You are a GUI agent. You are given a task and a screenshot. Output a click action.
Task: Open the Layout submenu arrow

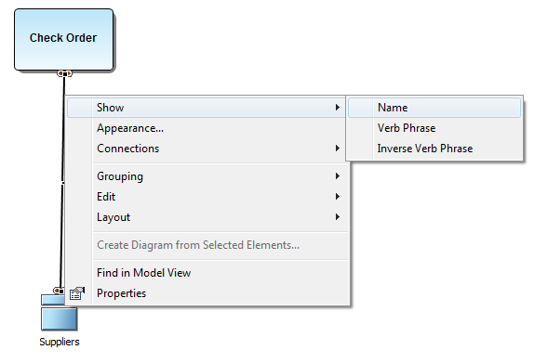(338, 217)
